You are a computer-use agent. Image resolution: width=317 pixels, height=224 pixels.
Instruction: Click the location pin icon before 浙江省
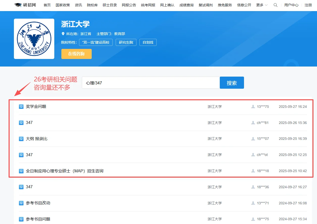click(x=63, y=34)
